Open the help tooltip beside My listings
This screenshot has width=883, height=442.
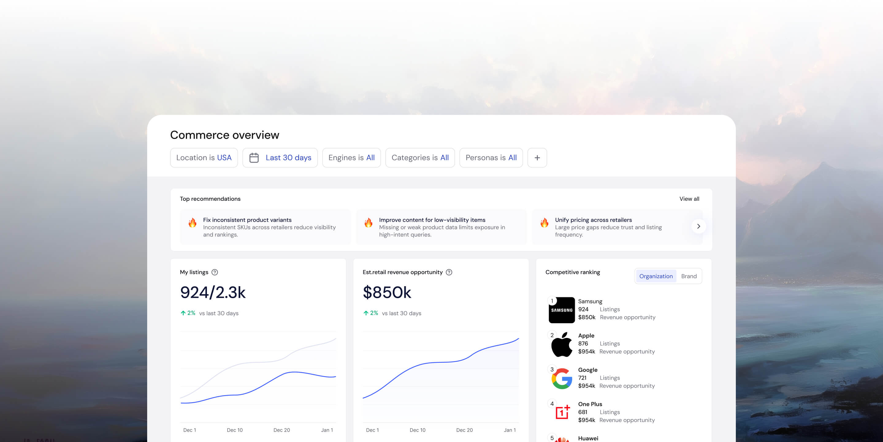(215, 272)
